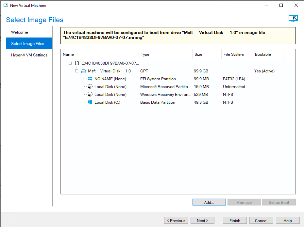304x227 pixels.
Task: Click the Windows icon beside NO NAME partition
Action: tap(90, 79)
